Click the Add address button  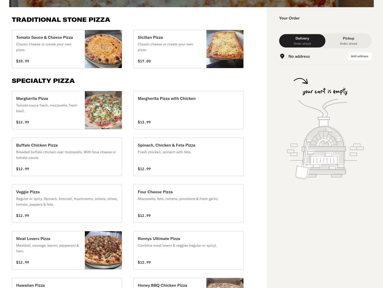coord(359,56)
